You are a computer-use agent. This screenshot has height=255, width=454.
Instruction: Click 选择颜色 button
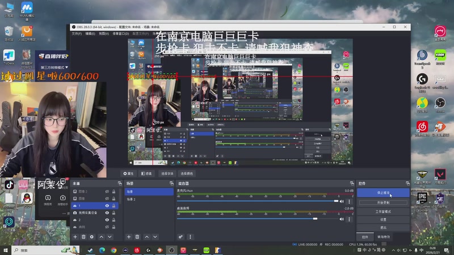[x=187, y=173]
